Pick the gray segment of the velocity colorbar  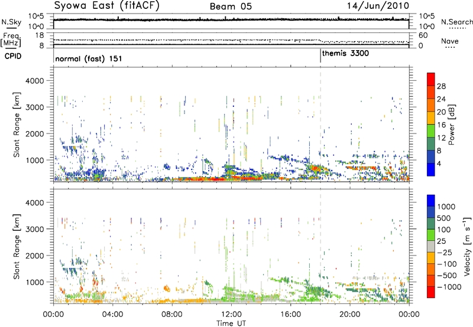431,246
